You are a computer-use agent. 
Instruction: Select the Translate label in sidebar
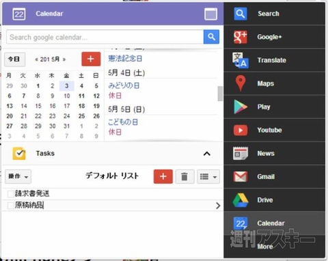click(272, 60)
